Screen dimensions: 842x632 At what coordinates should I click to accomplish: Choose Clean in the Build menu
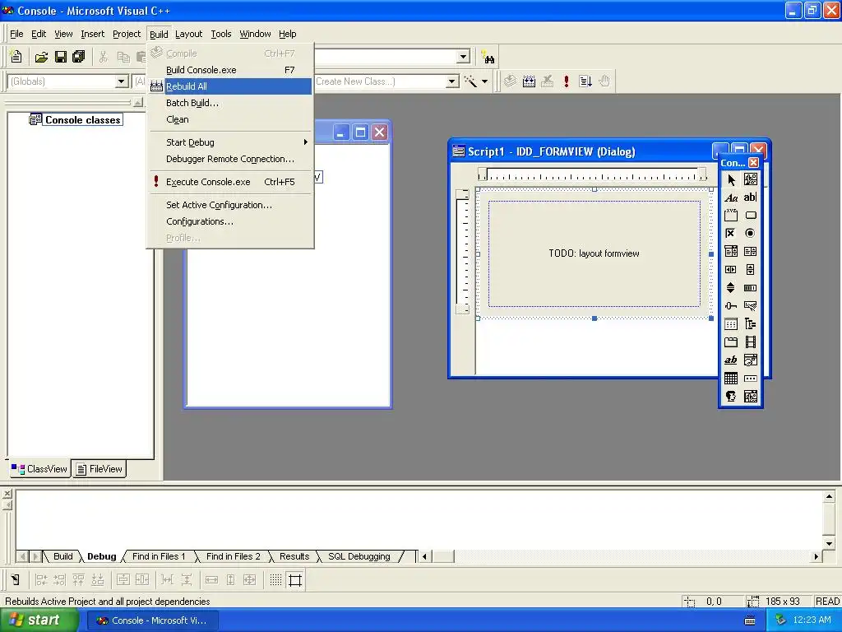click(x=230, y=120)
